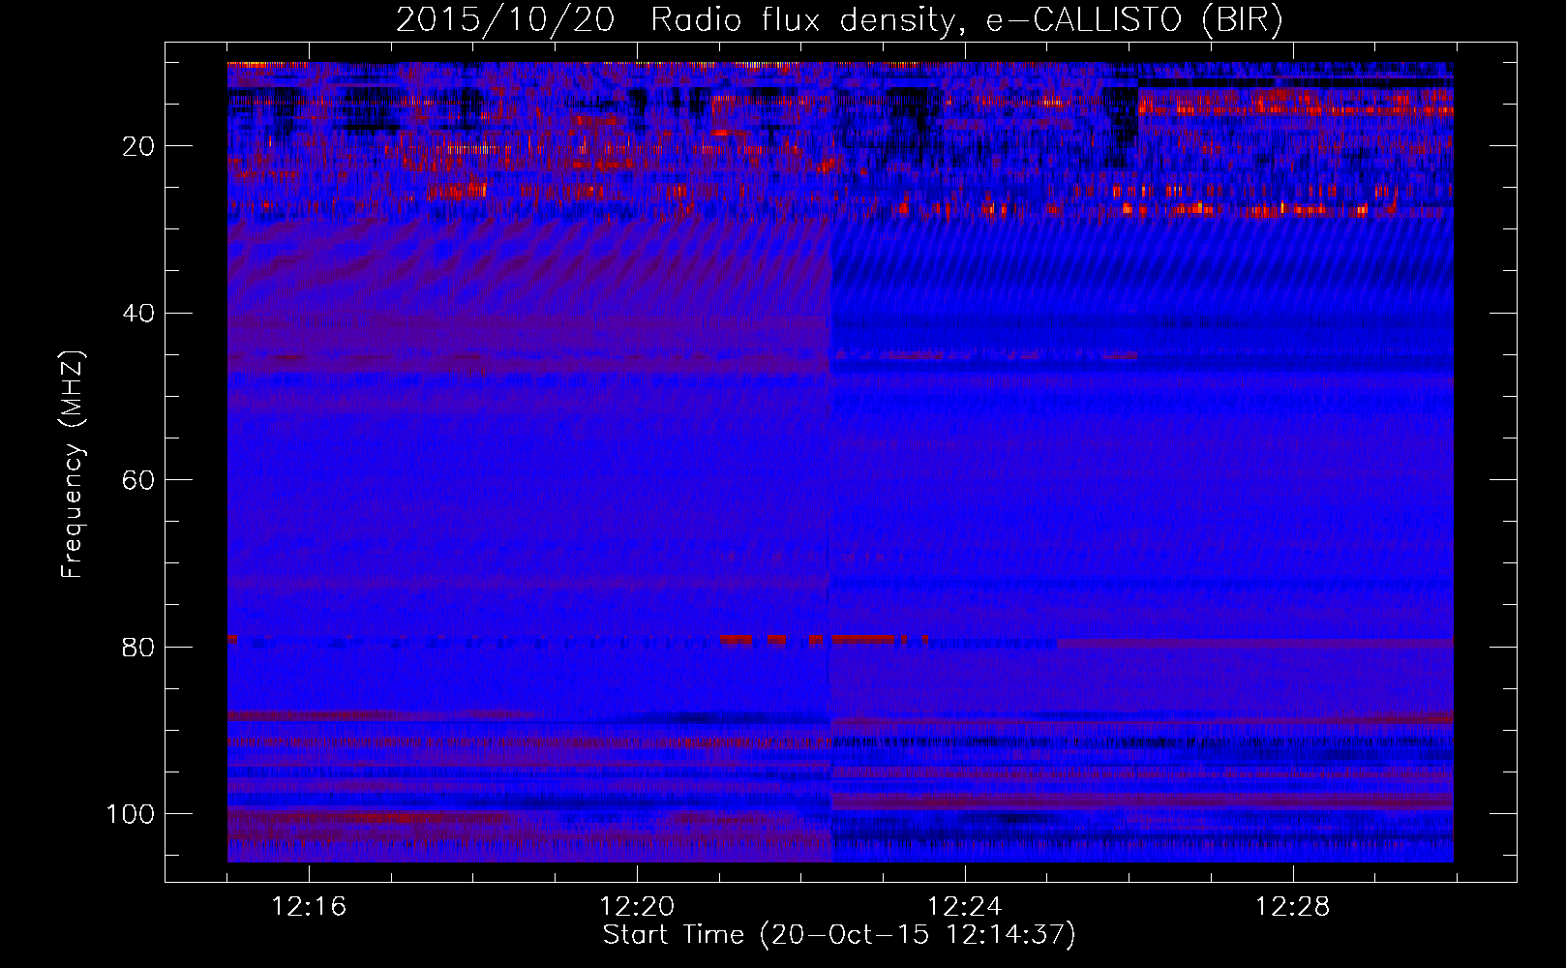Click the red burst segment near 80 MHz
Screen dimensions: 1566x968
tap(863, 640)
